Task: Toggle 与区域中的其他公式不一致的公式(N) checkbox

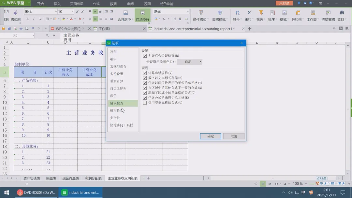Action: point(145,88)
